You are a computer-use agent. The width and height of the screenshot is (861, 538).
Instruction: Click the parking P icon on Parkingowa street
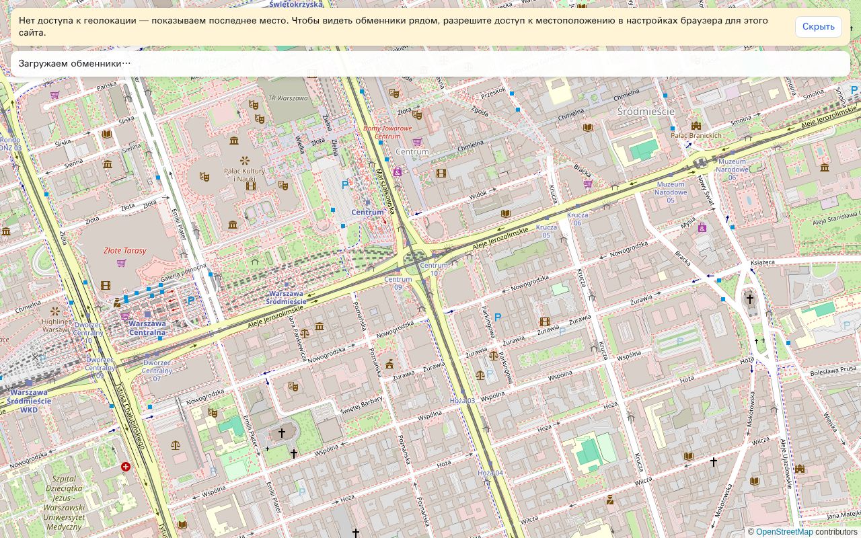coord(498,317)
